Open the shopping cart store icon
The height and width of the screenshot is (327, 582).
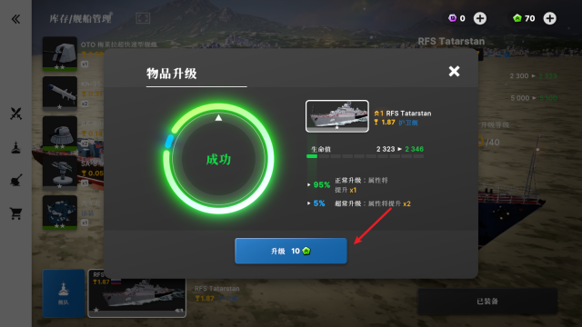[x=15, y=213]
